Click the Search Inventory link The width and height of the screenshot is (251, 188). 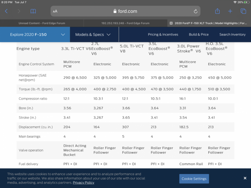tap(232, 35)
